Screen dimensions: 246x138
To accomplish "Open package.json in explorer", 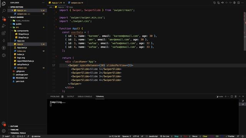I will (x=22, y=75).
